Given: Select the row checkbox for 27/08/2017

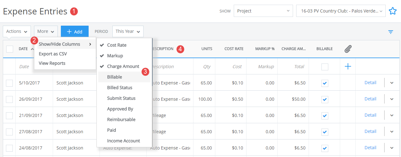Looking at the screenshot, I should [x=9, y=132].
